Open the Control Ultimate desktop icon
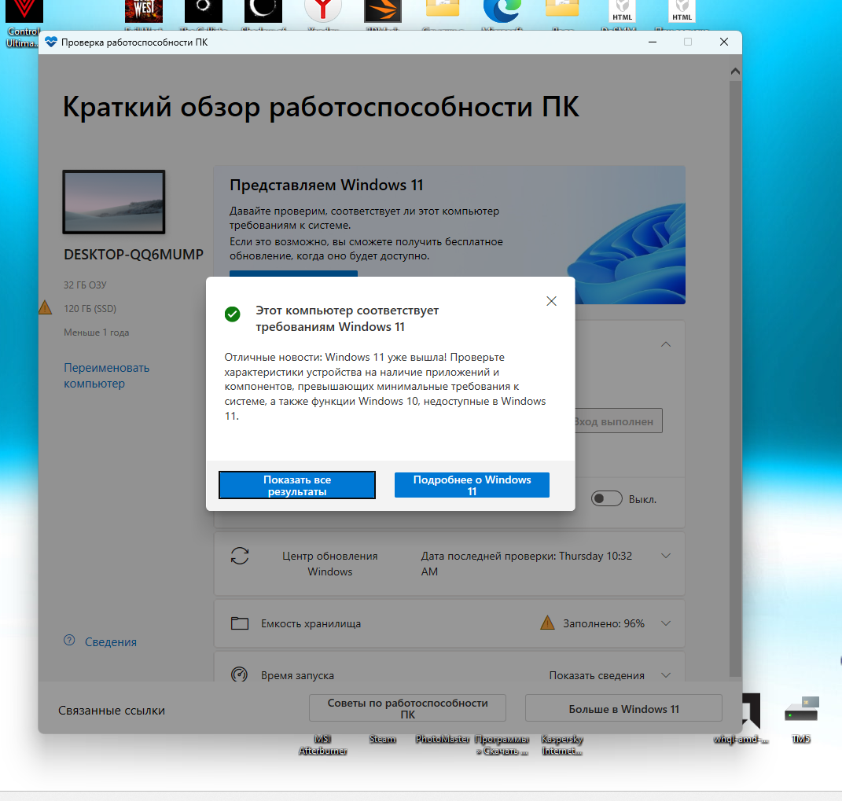This screenshot has height=801, width=842. 24,11
